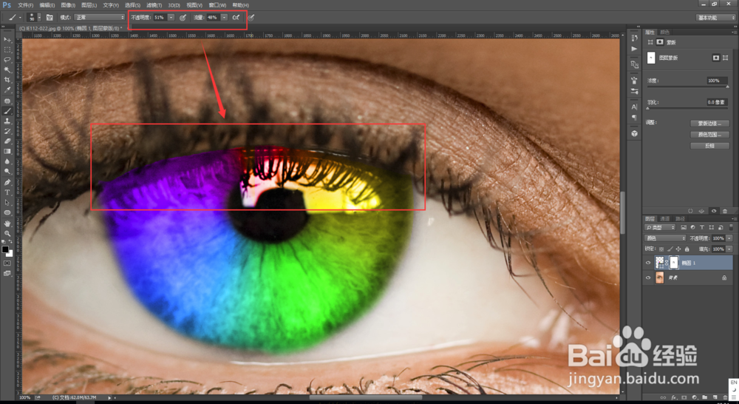Select the Horizontal Type tool
Screen dimensions: 739x404
coord(7,192)
